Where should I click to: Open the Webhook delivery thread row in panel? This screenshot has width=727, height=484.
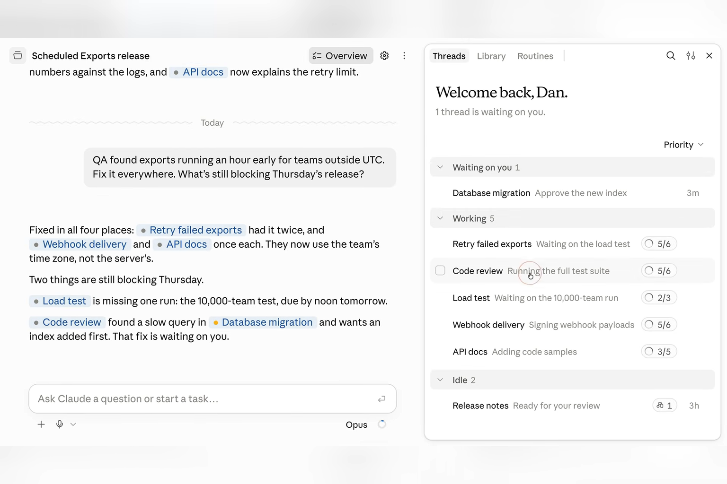[x=572, y=325]
